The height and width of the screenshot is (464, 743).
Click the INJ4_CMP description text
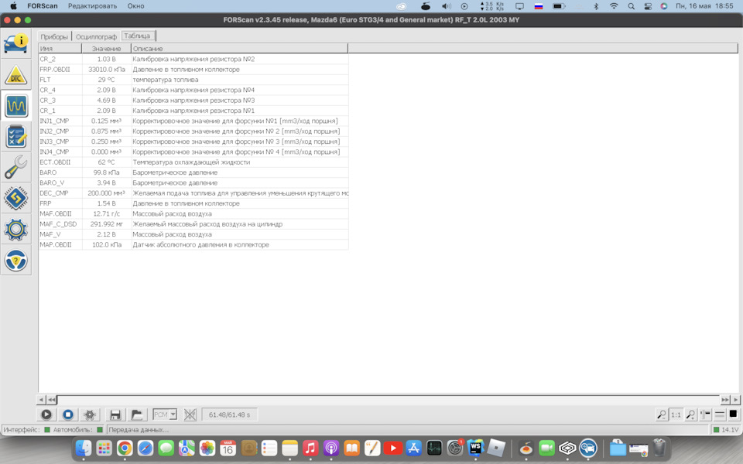pos(236,152)
